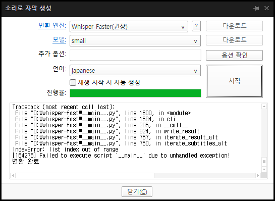
Task: Enable 재생 시작 시 자동 생성 checkbox
Action: click(73, 82)
